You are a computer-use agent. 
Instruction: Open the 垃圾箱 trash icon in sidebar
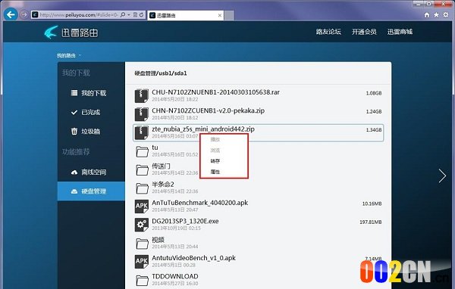[74, 131]
